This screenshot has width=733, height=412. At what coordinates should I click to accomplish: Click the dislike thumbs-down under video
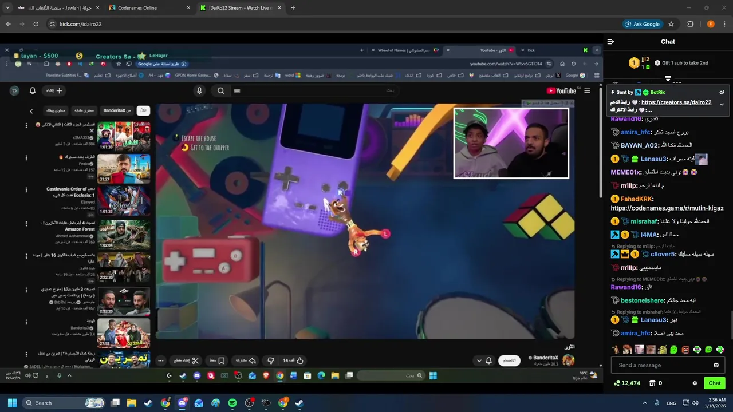pos(271,360)
